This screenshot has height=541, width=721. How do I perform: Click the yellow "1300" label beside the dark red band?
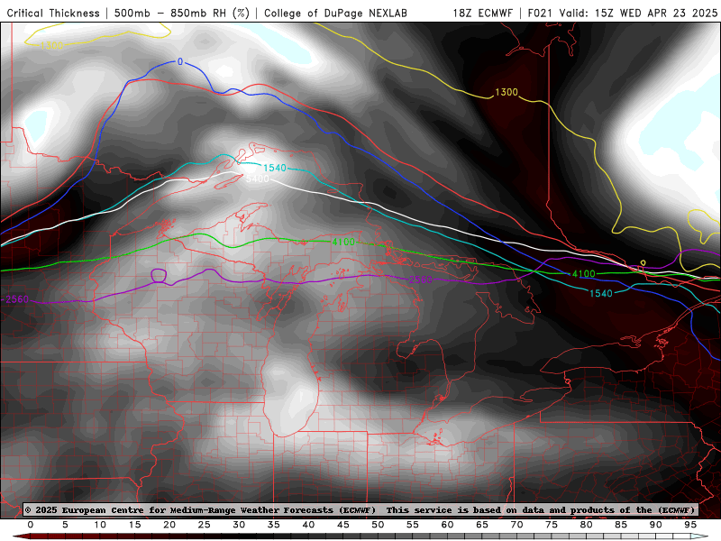[x=507, y=93]
